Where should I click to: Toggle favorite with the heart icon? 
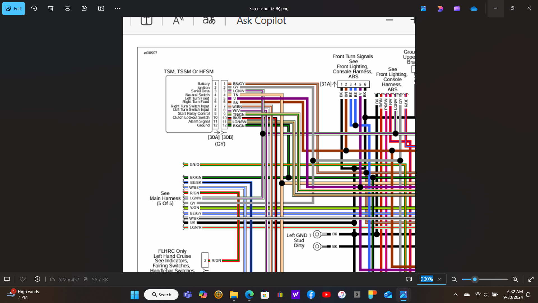pyautogui.click(x=23, y=279)
